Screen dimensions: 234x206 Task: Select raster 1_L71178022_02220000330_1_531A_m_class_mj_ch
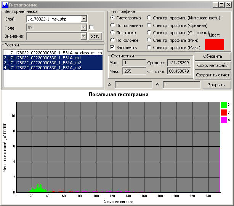53,53
